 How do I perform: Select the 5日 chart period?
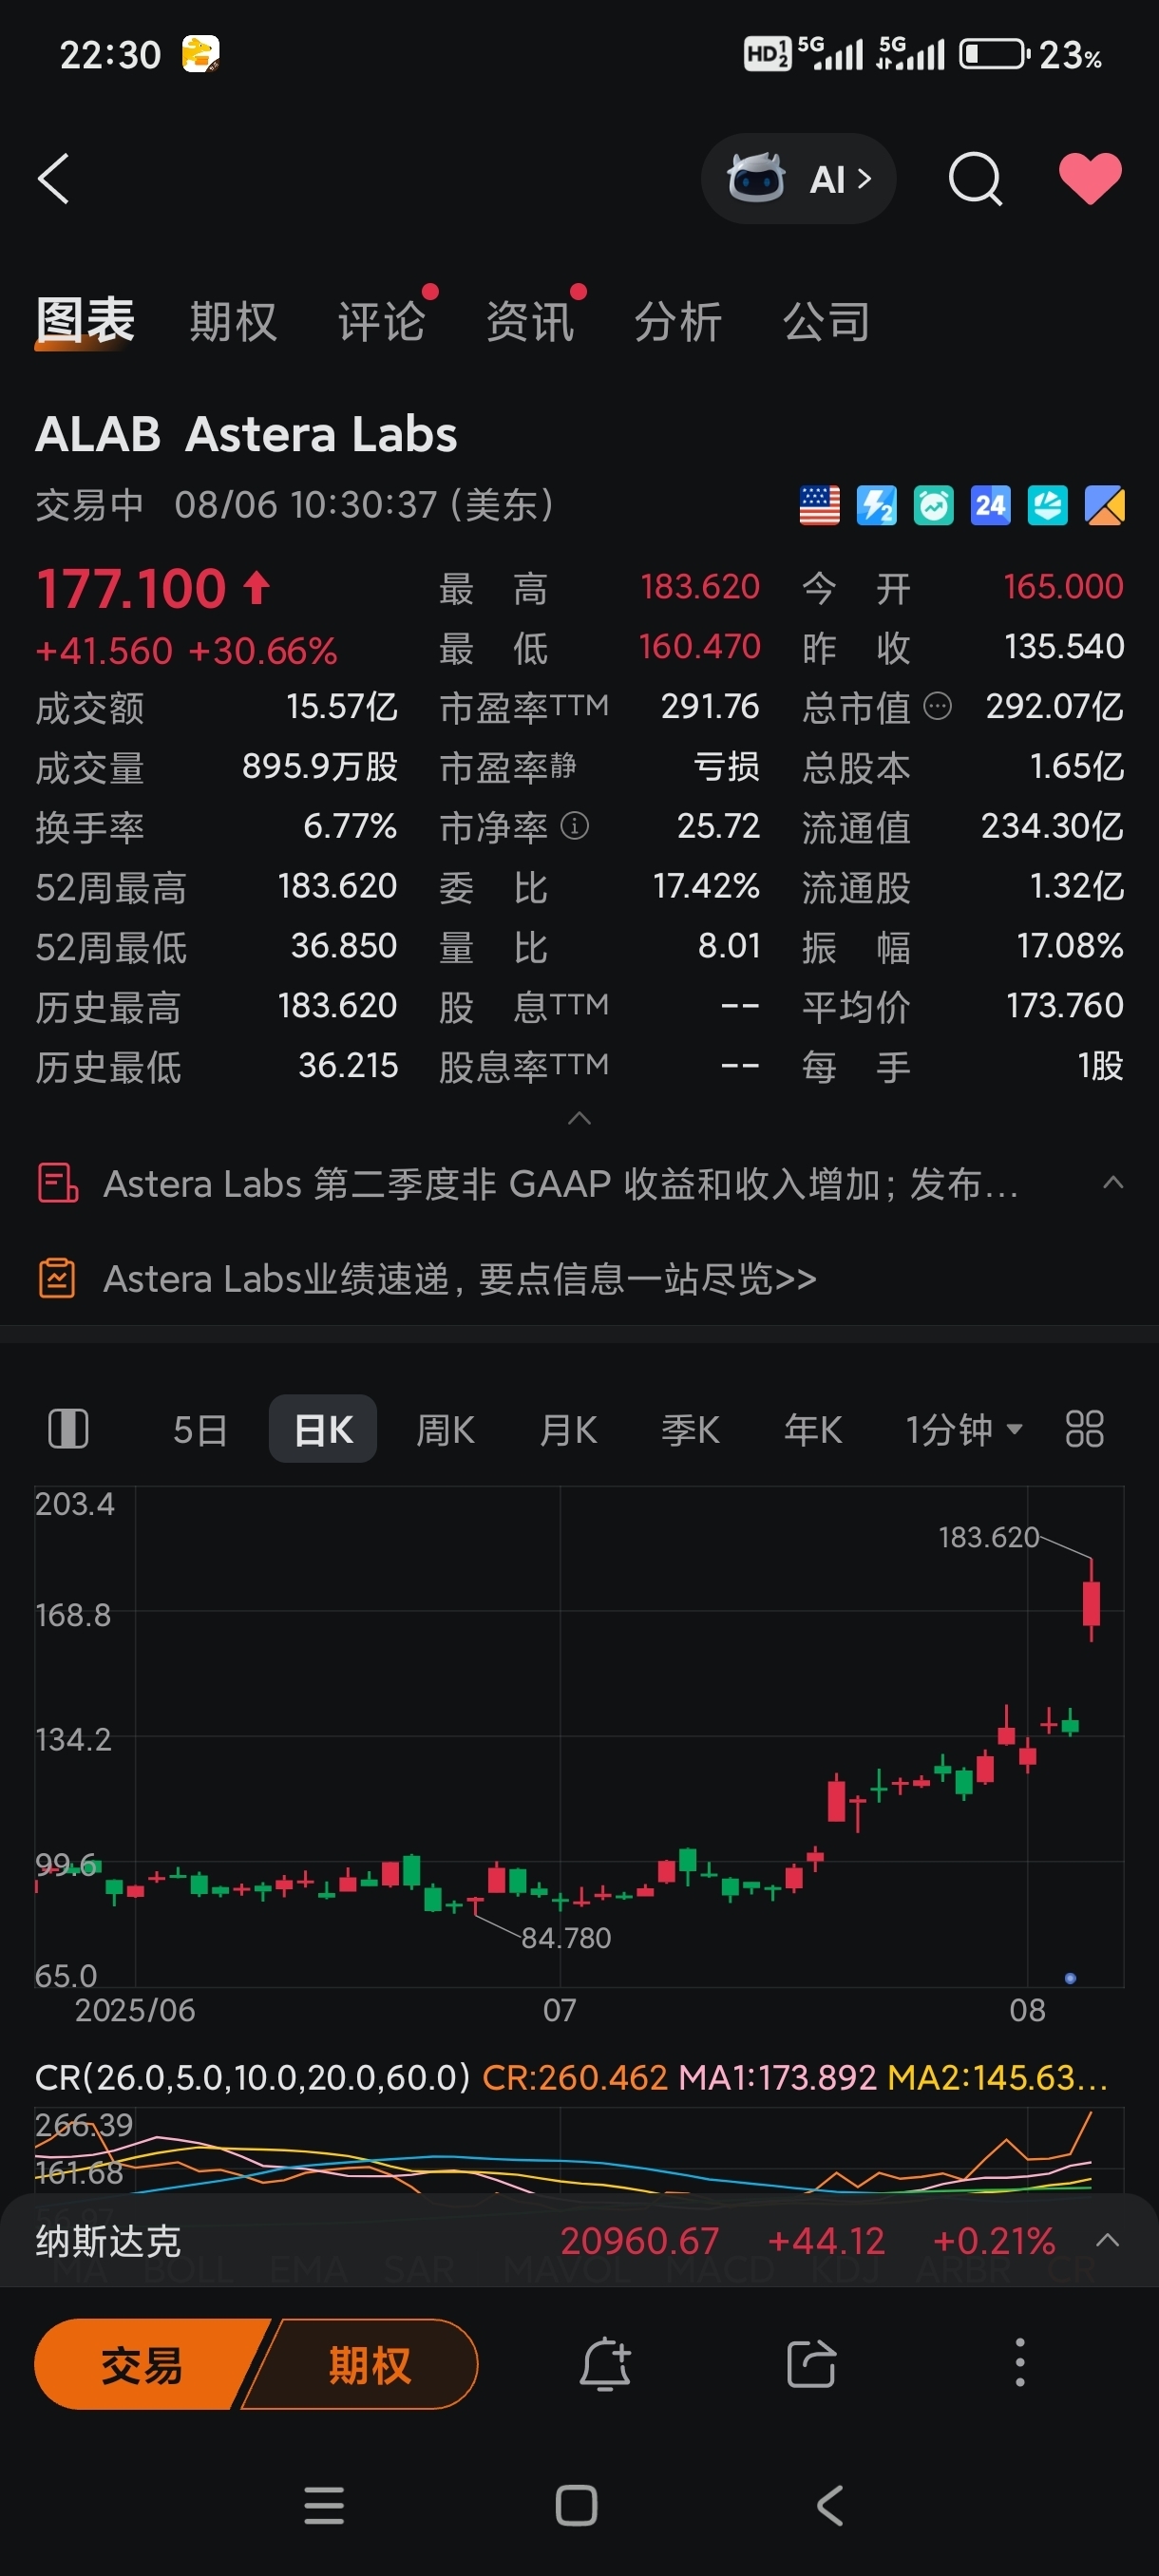[200, 1430]
